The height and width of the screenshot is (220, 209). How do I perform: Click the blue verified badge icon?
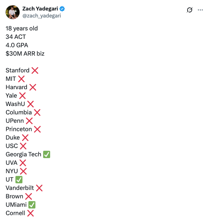[62, 9]
